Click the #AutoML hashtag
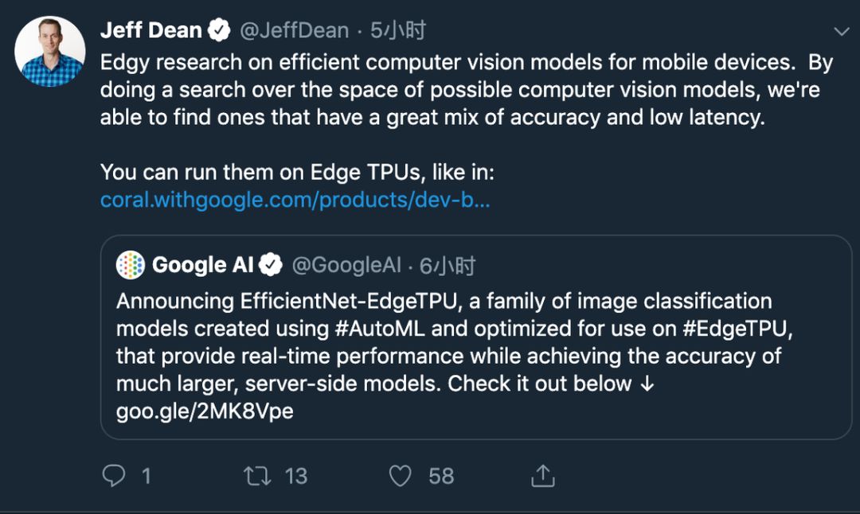Viewport: 860px width, 514px height. tap(380, 329)
